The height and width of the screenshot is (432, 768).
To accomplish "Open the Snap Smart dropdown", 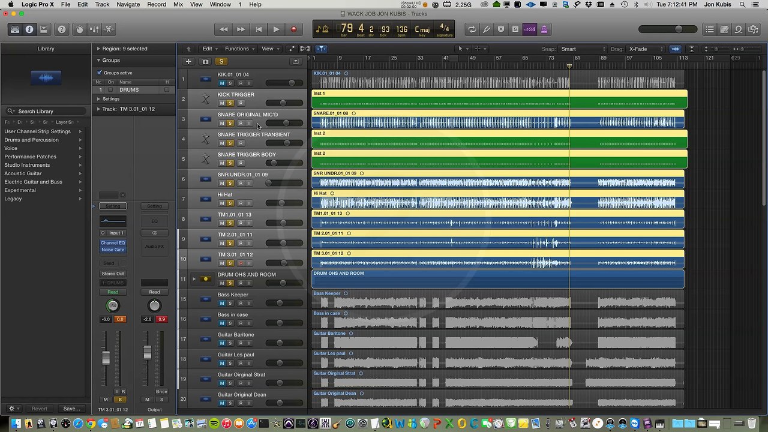I will click(583, 49).
